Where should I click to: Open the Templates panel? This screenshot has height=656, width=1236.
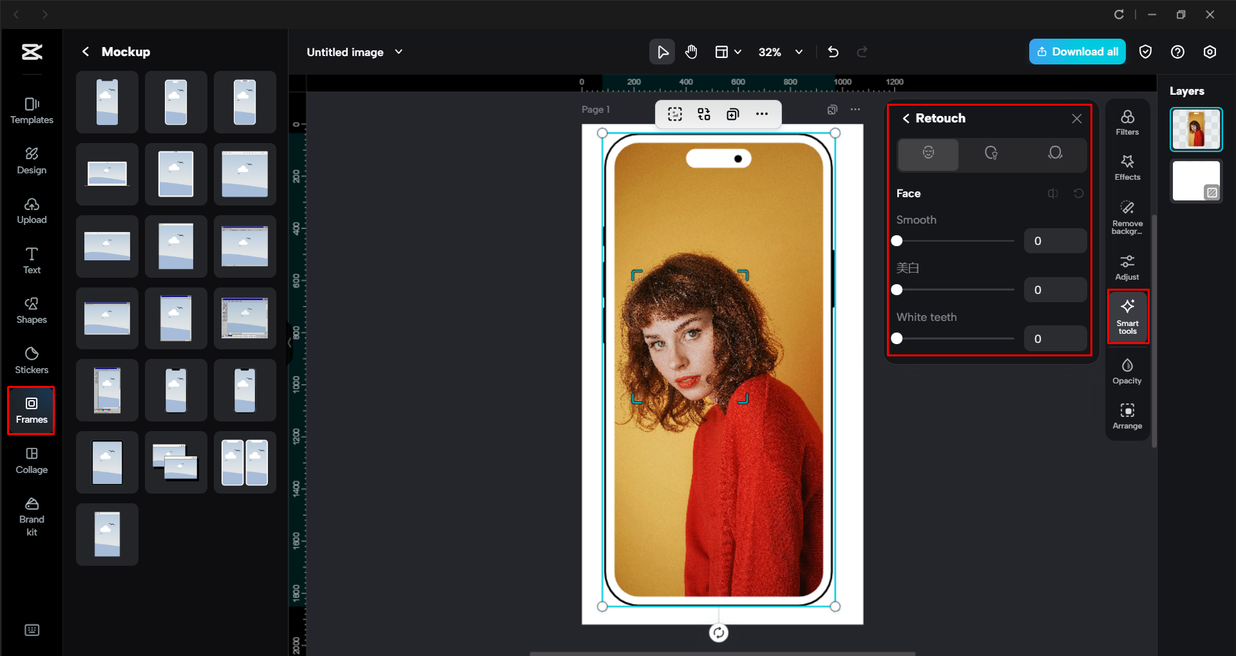[x=31, y=110]
